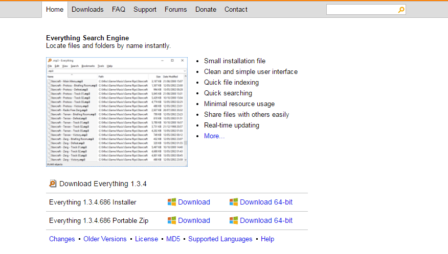Click the 'Real-time updating' bullet text

(x=232, y=125)
